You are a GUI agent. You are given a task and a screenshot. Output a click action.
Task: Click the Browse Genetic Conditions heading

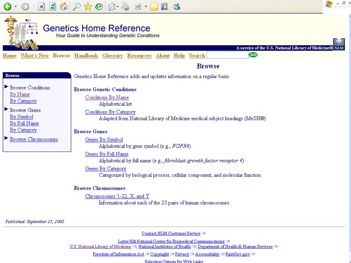coord(105,89)
